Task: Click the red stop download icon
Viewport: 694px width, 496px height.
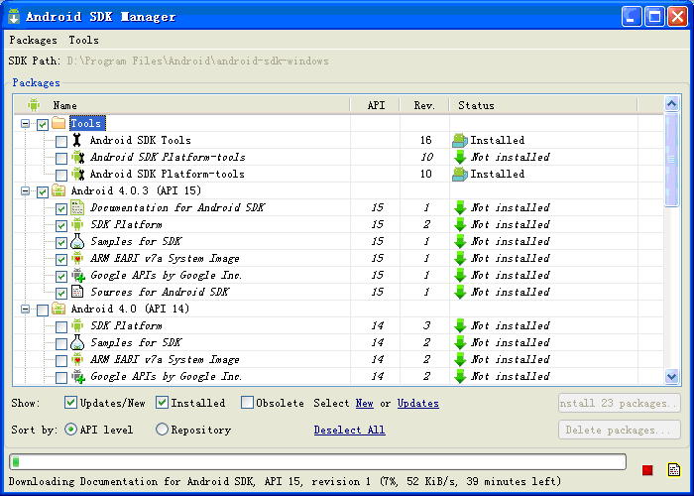Action: pyautogui.click(x=647, y=470)
